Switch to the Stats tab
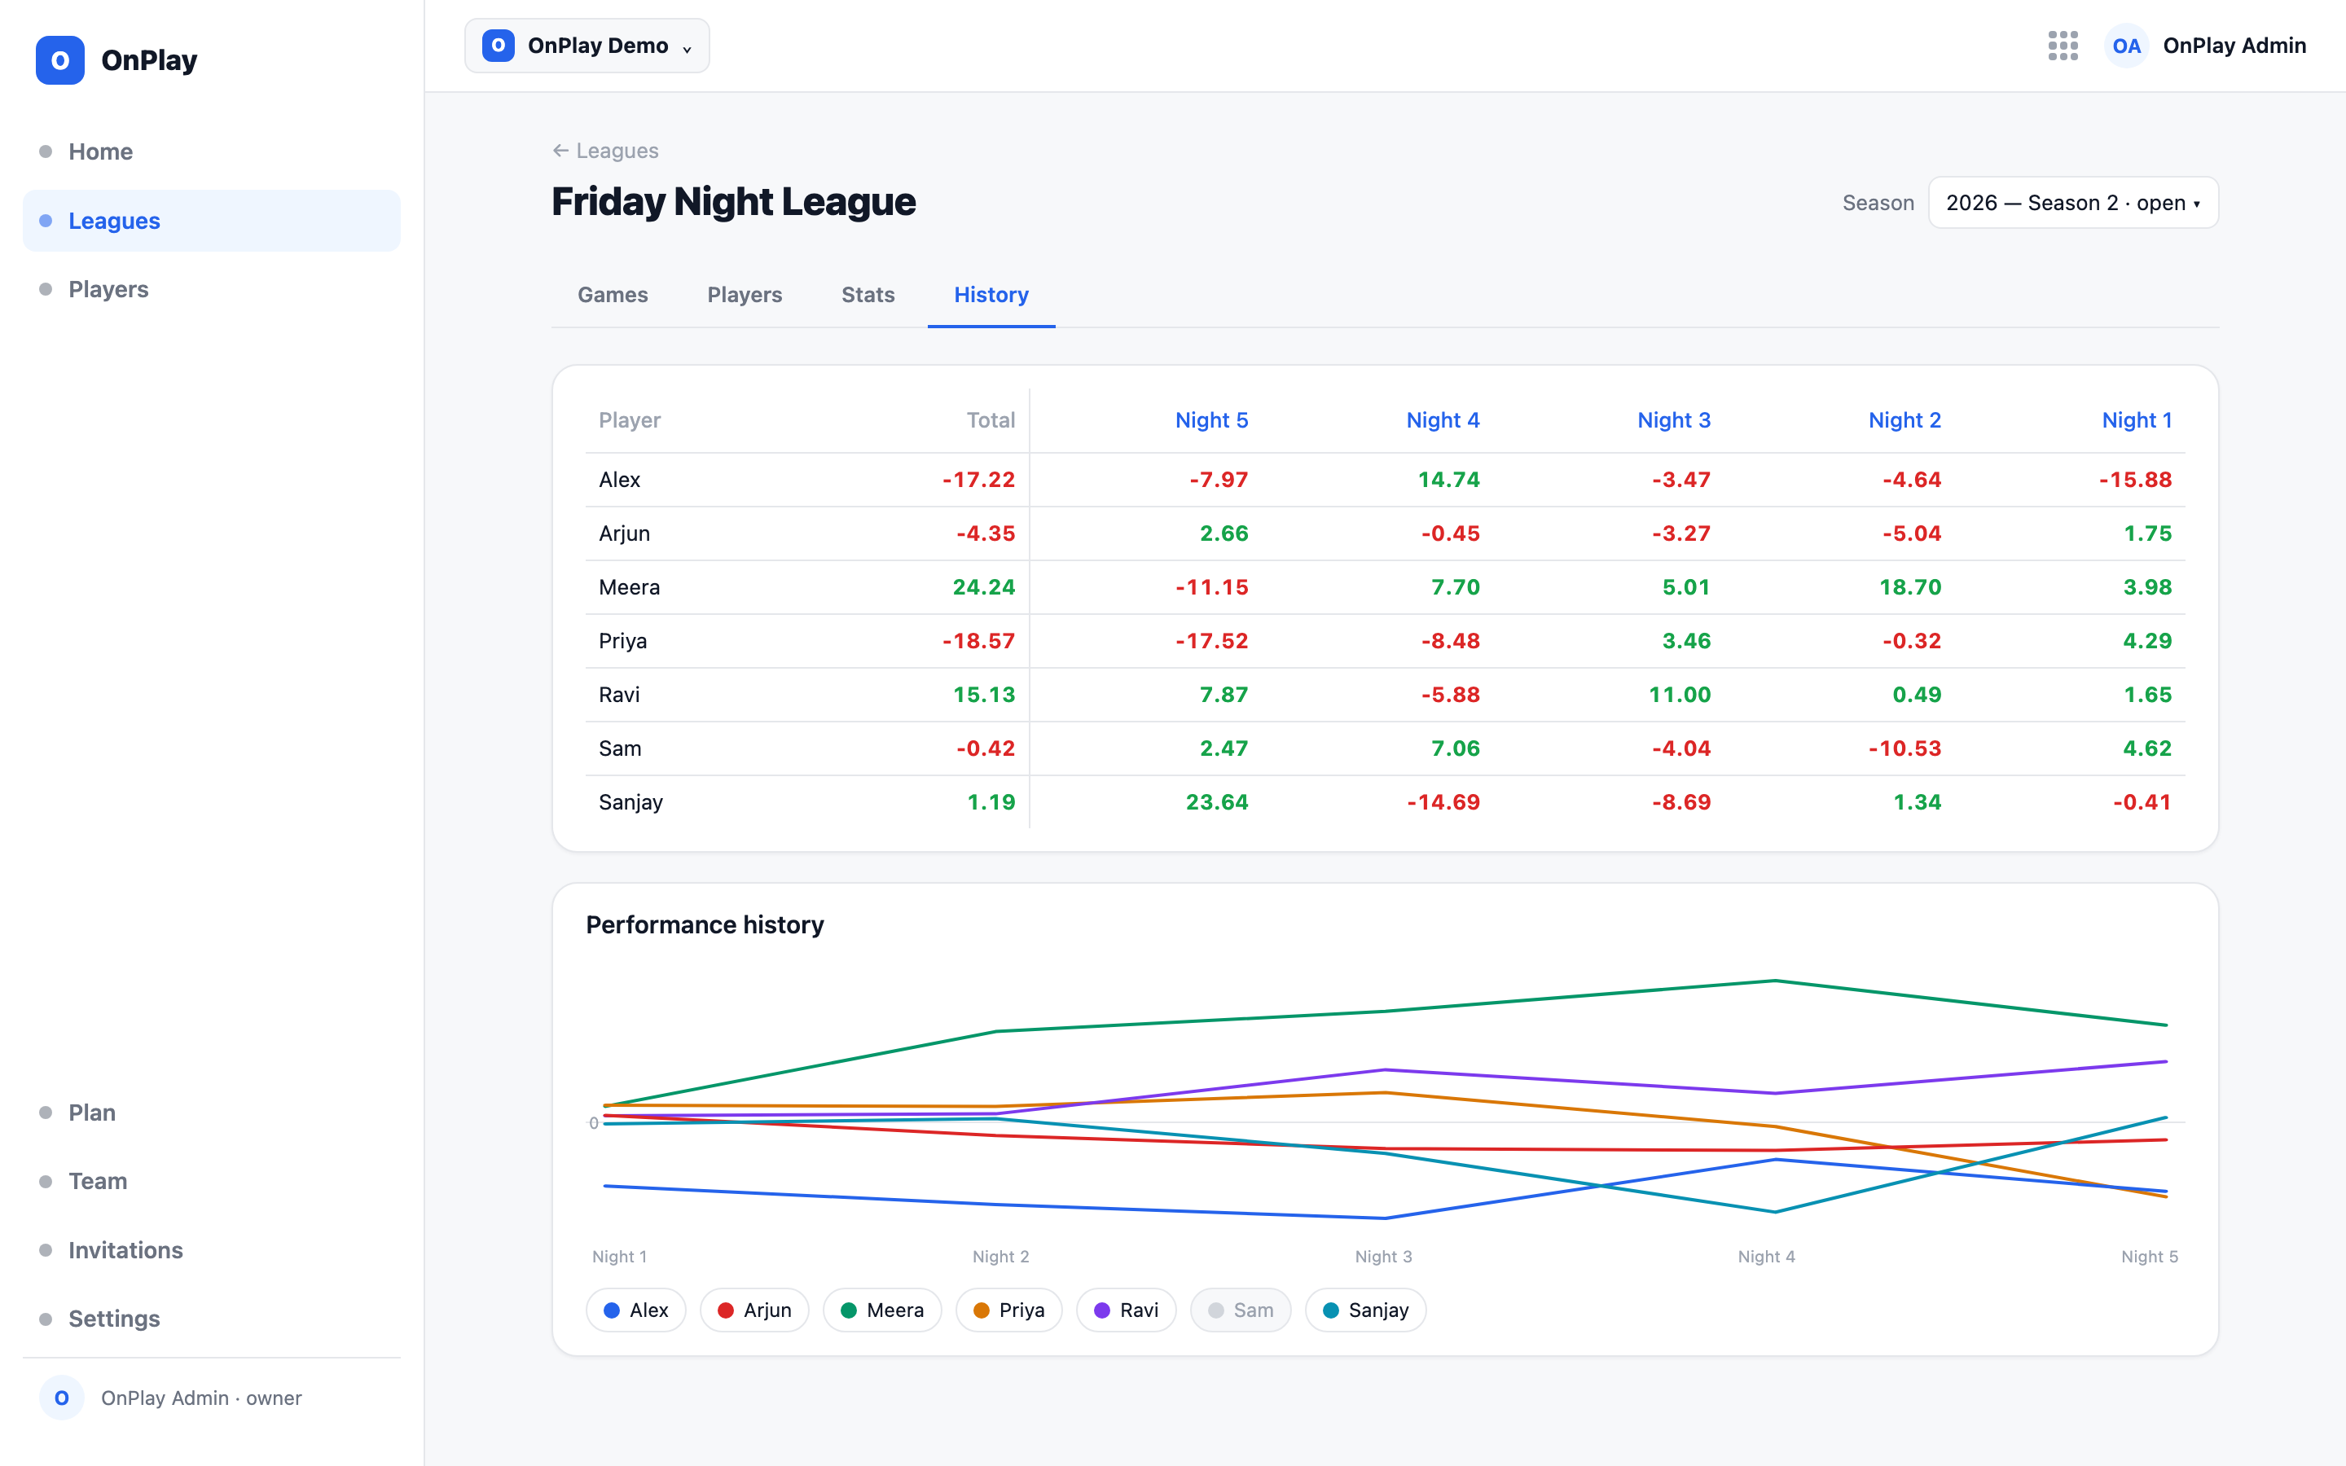 pyautogui.click(x=868, y=295)
